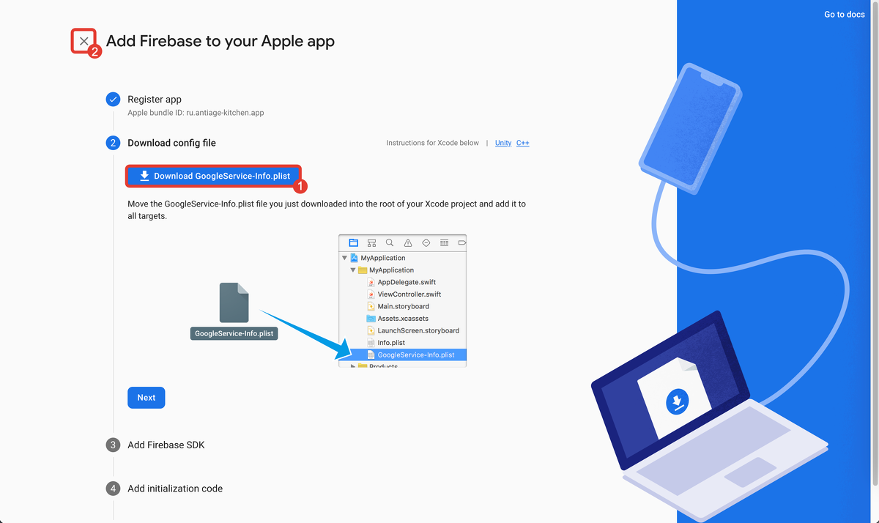The width and height of the screenshot is (879, 523).
Task: Open Unity instructions link
Action: tap(503, 143)
